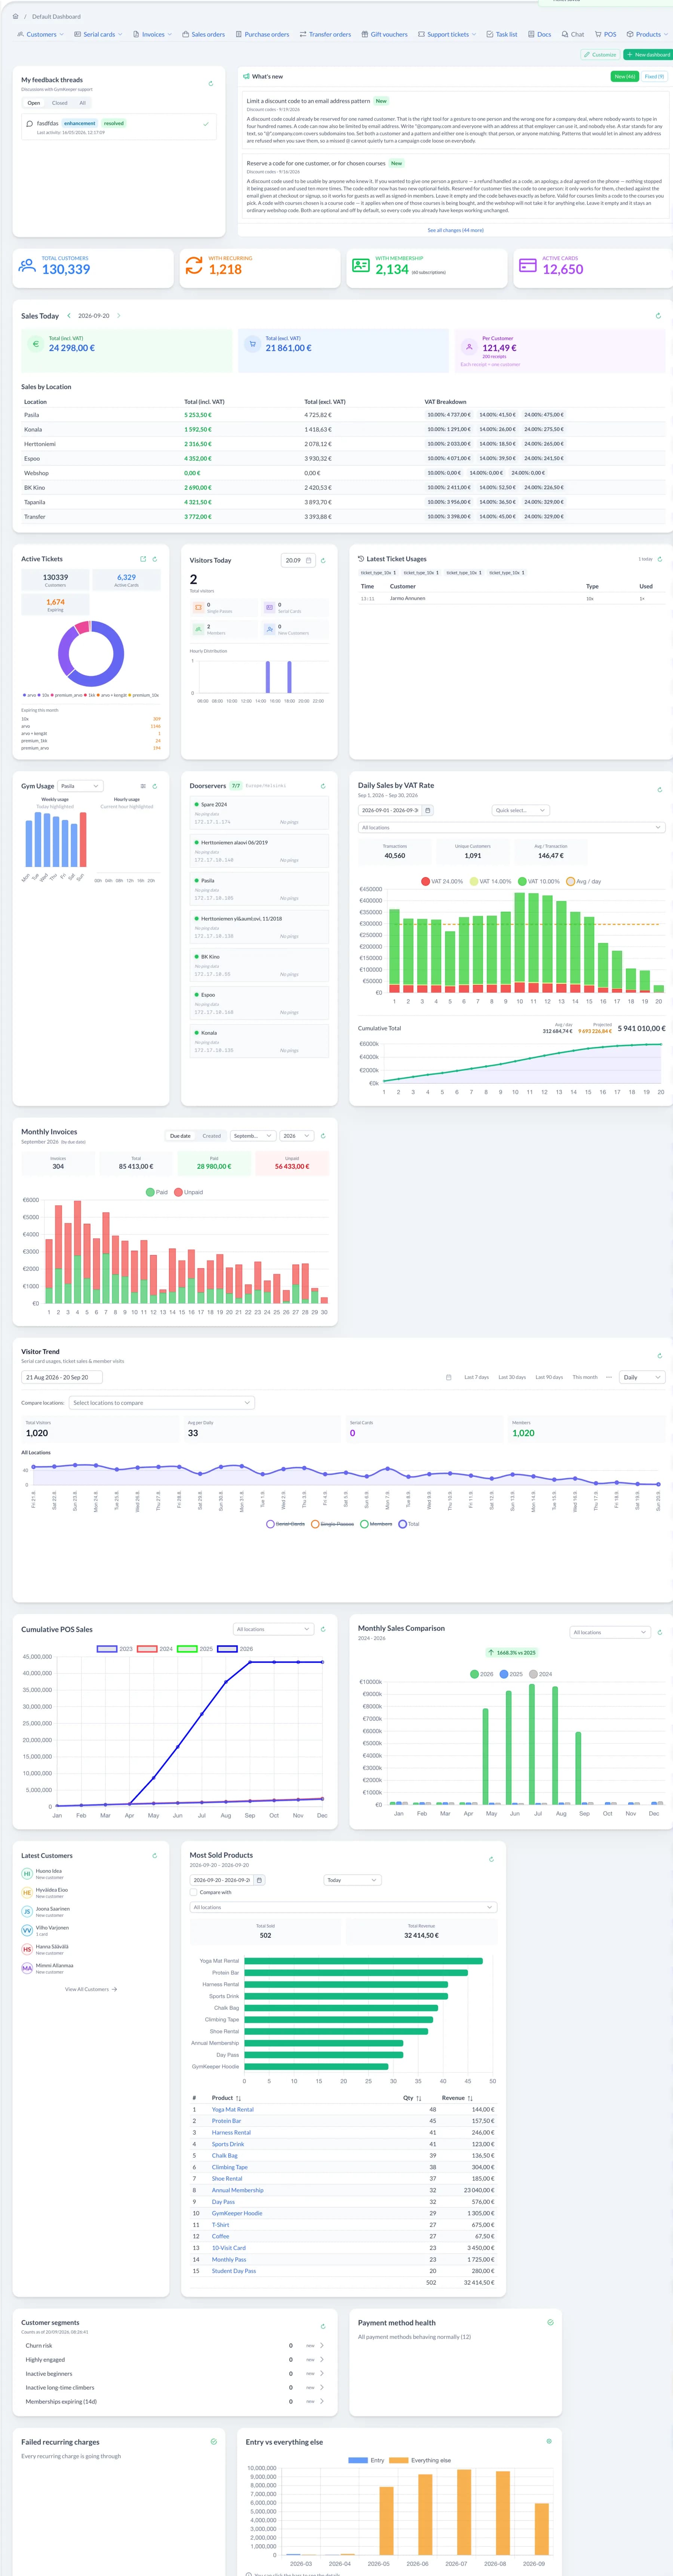Refresh the Monthly Invoices widget
The image size is (673, 2576).
[x=323, y=1136]
